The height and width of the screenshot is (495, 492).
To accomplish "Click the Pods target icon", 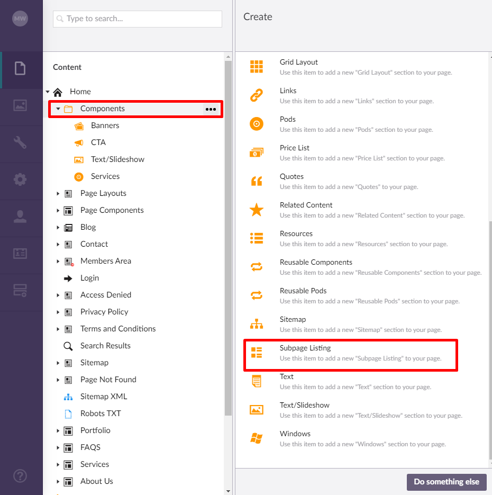I will 257,124.
